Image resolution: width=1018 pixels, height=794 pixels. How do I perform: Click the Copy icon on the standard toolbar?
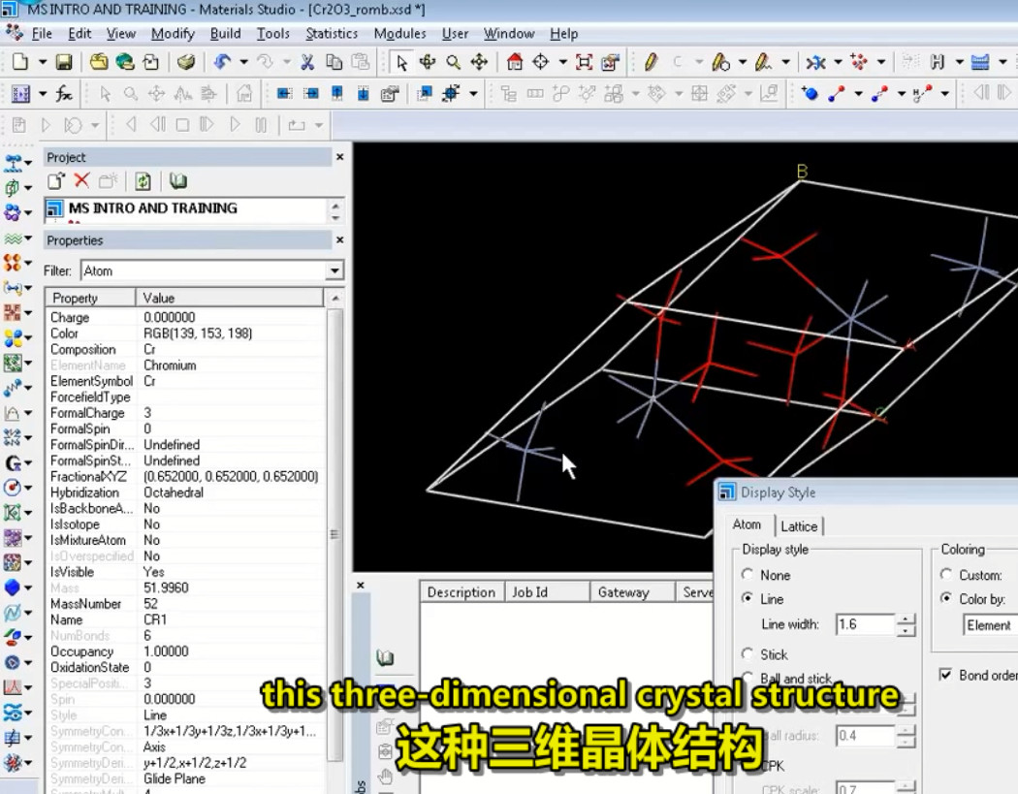(x=334, y=62)
